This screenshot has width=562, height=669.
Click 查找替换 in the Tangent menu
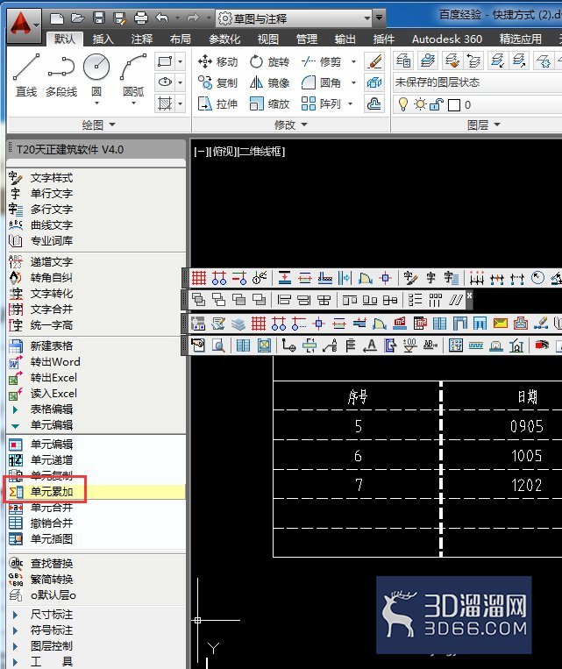52,564
